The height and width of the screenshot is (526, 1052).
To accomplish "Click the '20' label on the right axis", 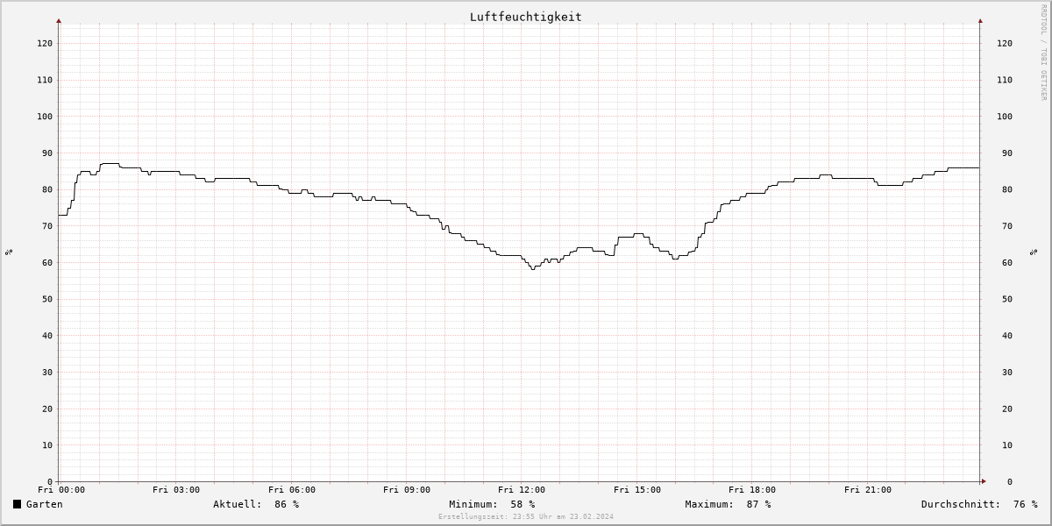I will [x=1007, y=409].
